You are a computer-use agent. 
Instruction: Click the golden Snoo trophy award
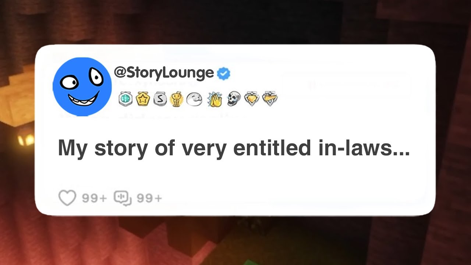pyautogui.click(x=176, y=99)
